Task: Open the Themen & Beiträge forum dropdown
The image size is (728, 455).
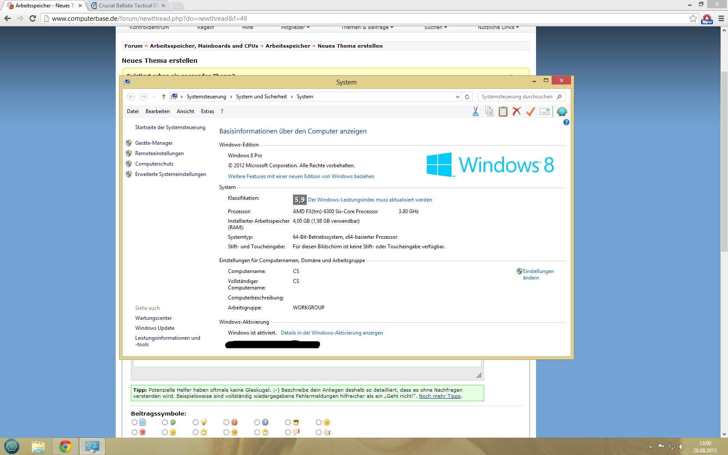Action: coord(367,28)
